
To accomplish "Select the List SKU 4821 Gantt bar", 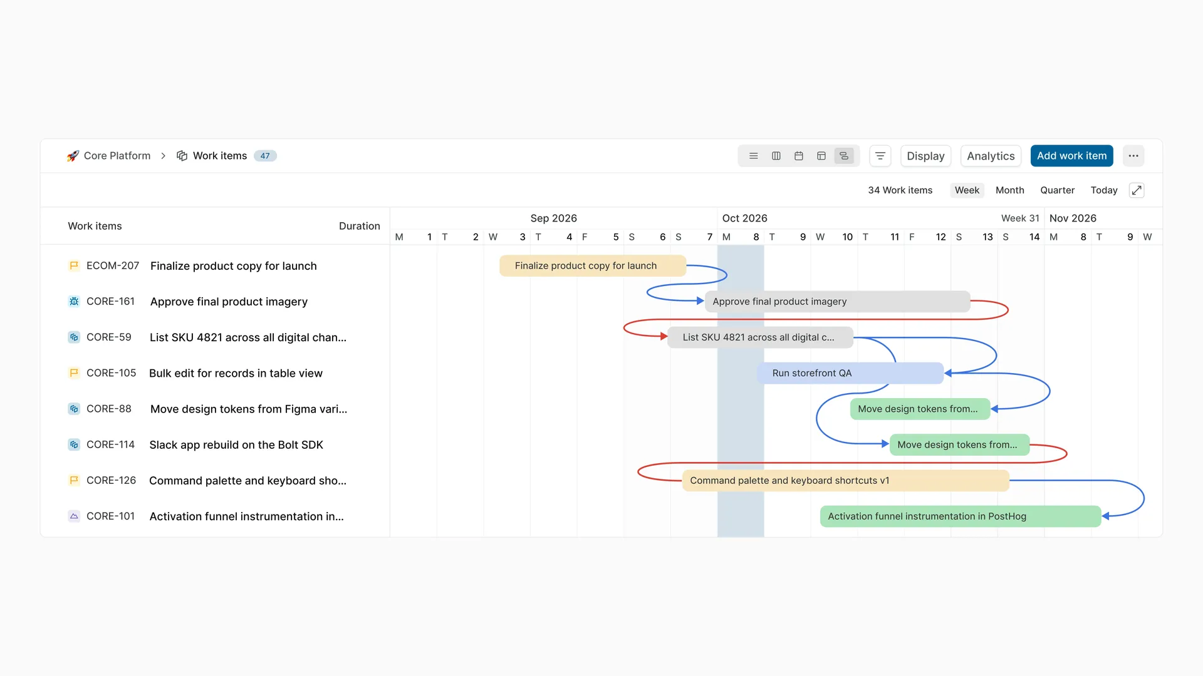I will click(x=760, y=337).
